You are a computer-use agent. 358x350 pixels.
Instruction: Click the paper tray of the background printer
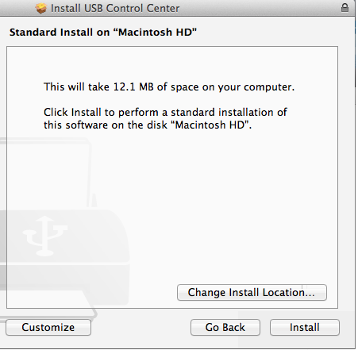48,304
